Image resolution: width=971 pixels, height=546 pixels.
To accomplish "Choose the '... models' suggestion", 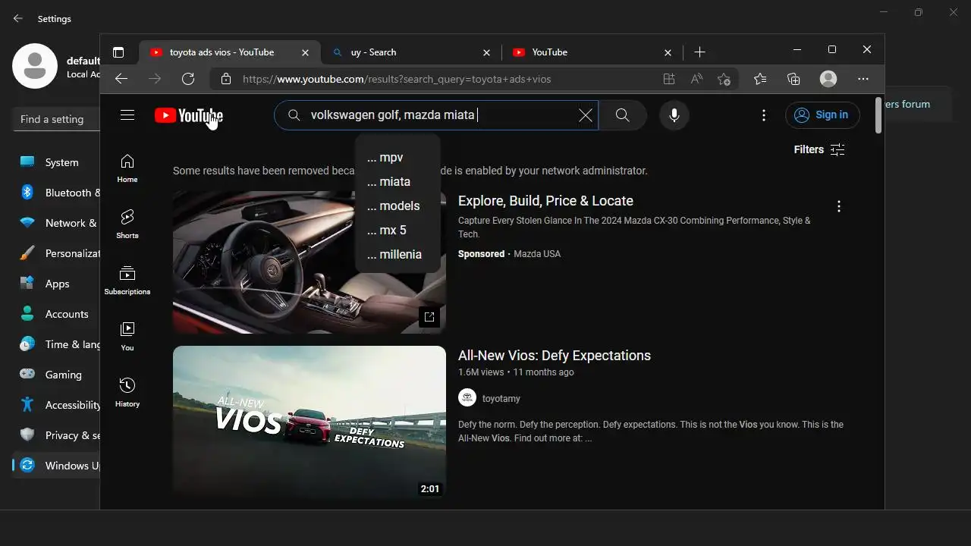I will point(398,206).
